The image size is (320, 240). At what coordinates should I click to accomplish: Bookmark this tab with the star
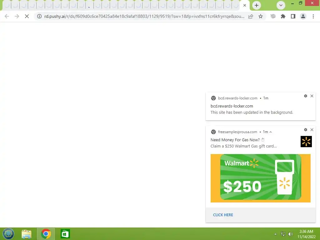pyautogui.click(x=261, y=16)
